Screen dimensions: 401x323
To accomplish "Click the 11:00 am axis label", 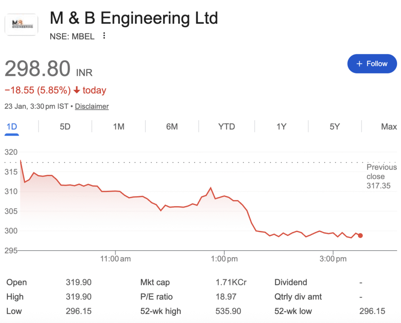I will [115, 259].
